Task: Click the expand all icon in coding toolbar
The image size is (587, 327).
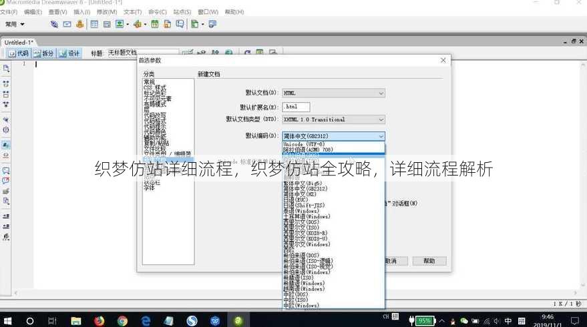Action: (x=6, y=104)
